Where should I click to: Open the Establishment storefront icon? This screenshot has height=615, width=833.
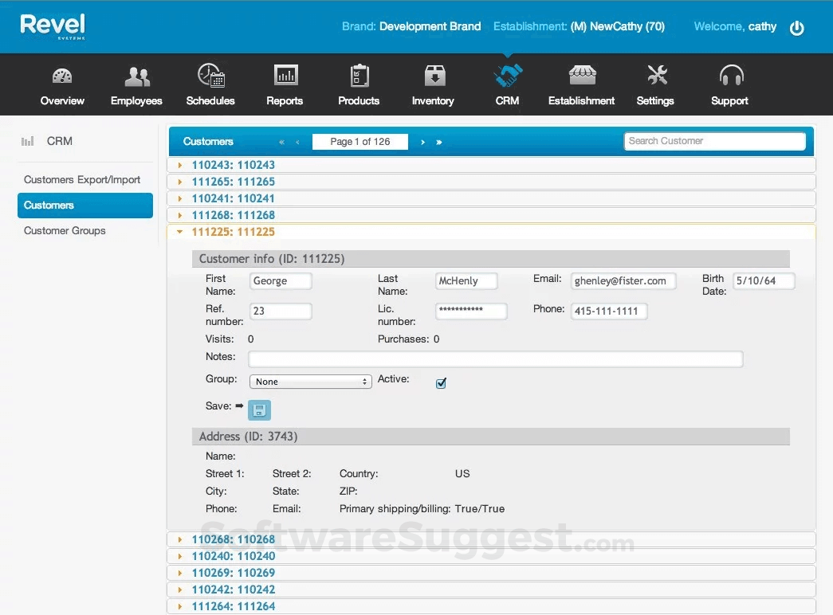click(x=581, y=84)
